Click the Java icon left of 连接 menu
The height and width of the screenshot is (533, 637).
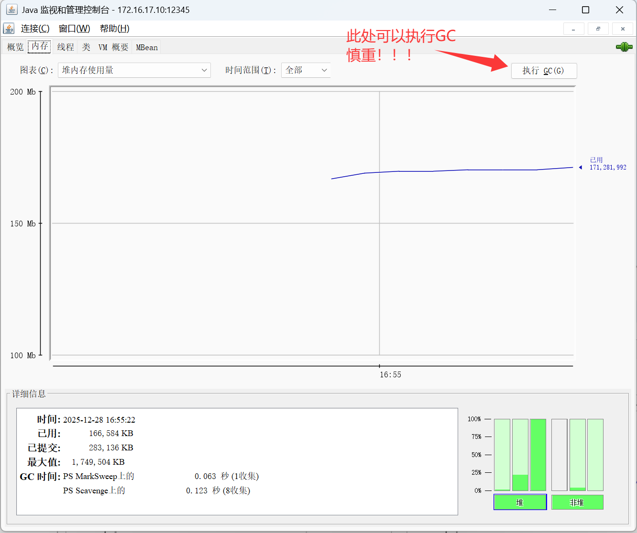click(9, 29)
